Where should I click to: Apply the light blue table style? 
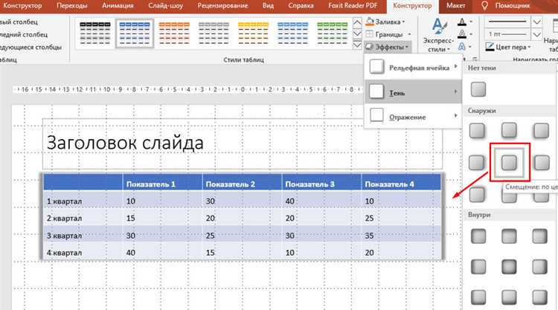(x=292, y=33)
